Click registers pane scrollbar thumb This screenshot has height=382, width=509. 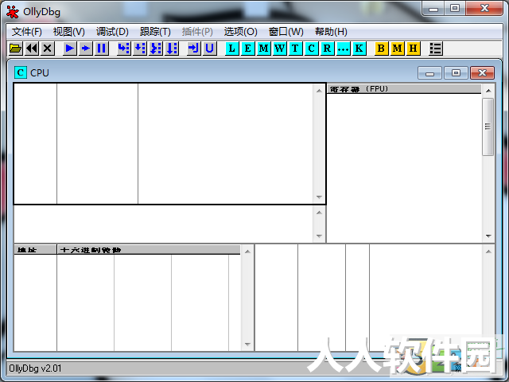[488, 127]
